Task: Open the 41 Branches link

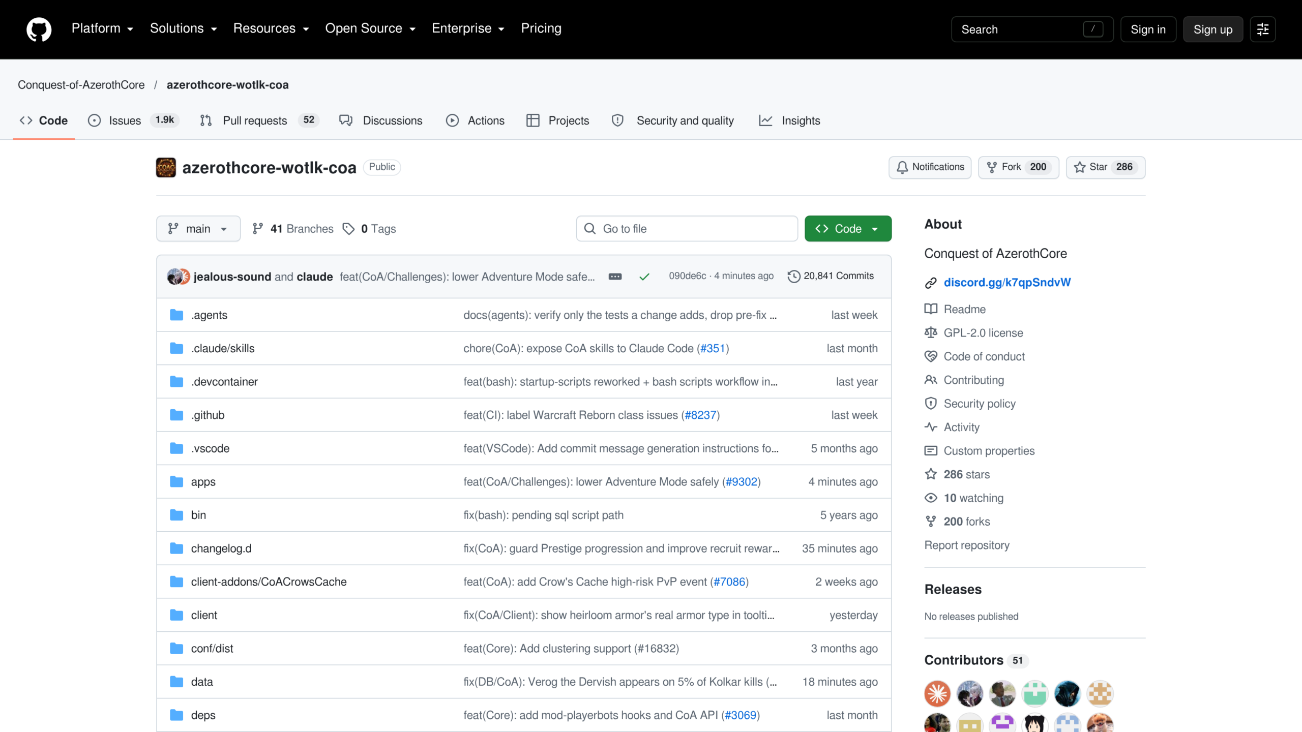Action: [x=293, y=229]
